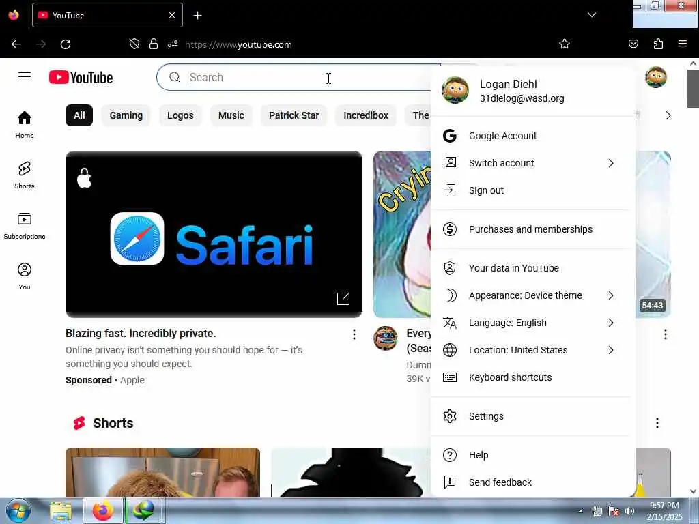Open the first Shorts thumbnail
The image size is (699, 524).
tap(162, 472)
